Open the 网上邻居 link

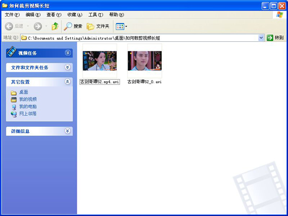pyautogui.click(x=28, y=114)
